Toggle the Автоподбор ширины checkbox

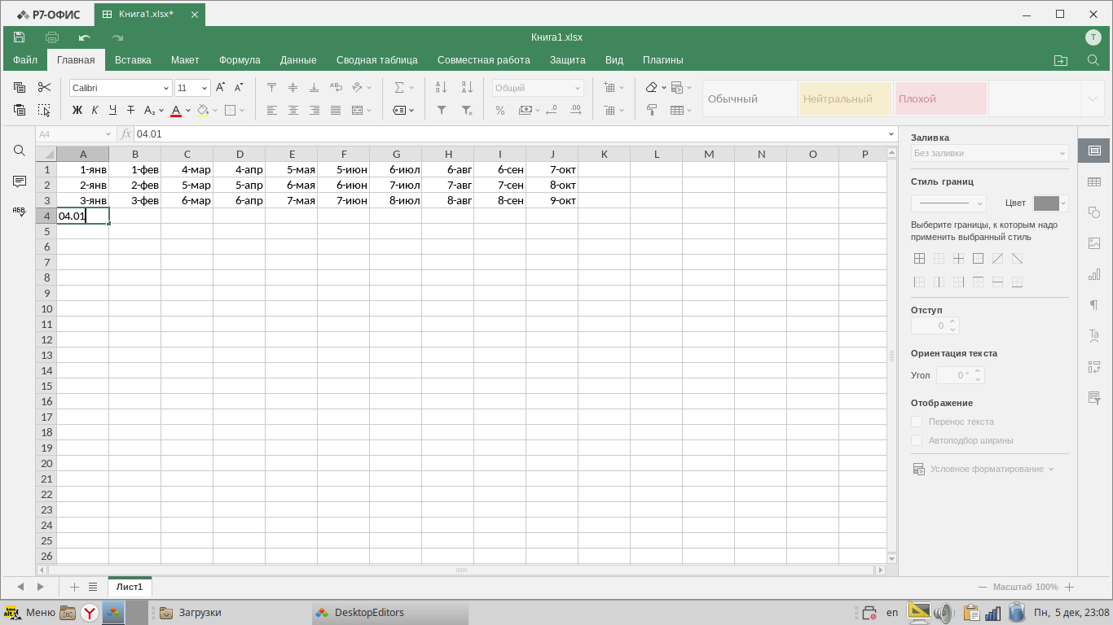(x=917, y=440)
